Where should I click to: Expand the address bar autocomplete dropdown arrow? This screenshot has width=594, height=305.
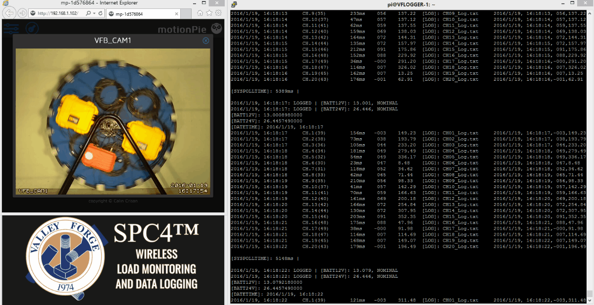click(94, 13)
